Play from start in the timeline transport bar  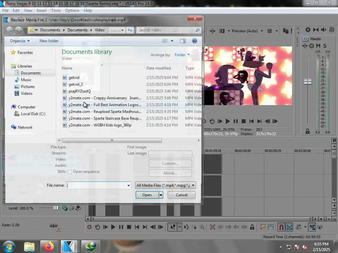click(x=105, y=227)
